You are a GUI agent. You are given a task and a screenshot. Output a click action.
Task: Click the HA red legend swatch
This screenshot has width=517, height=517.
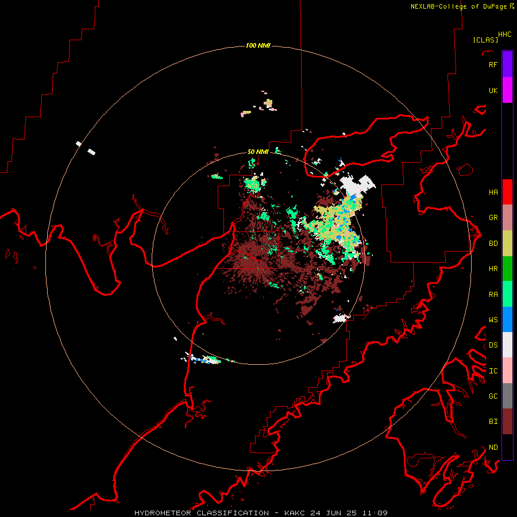507,192
